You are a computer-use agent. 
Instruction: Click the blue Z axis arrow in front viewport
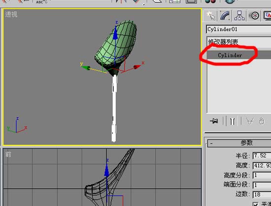106,170
